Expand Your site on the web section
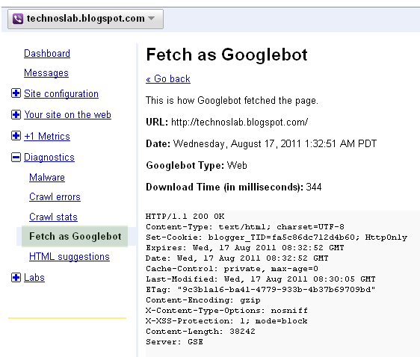 (x=16, y=114)
